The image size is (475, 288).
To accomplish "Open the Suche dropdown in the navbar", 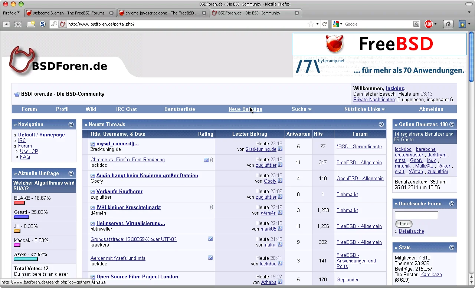I will (301, 109).
